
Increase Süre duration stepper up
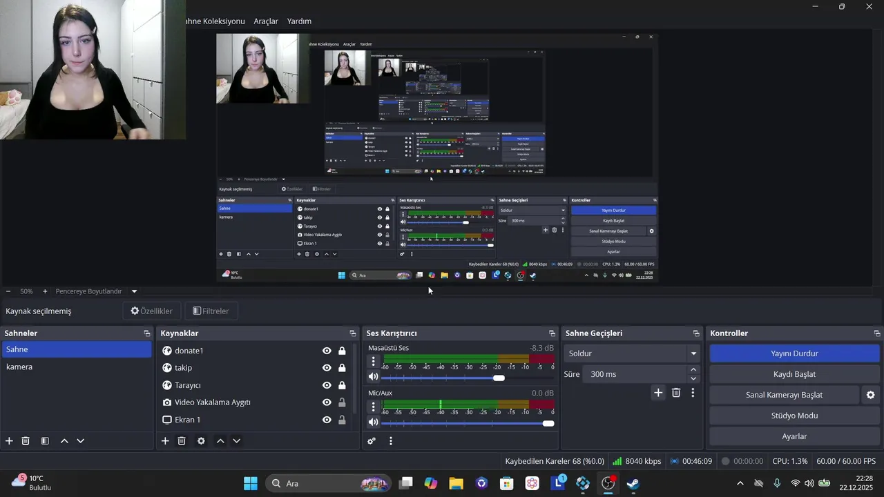point(693,370)
